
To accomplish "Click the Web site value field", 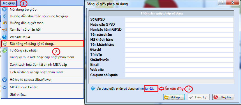I will coord(179,70).
